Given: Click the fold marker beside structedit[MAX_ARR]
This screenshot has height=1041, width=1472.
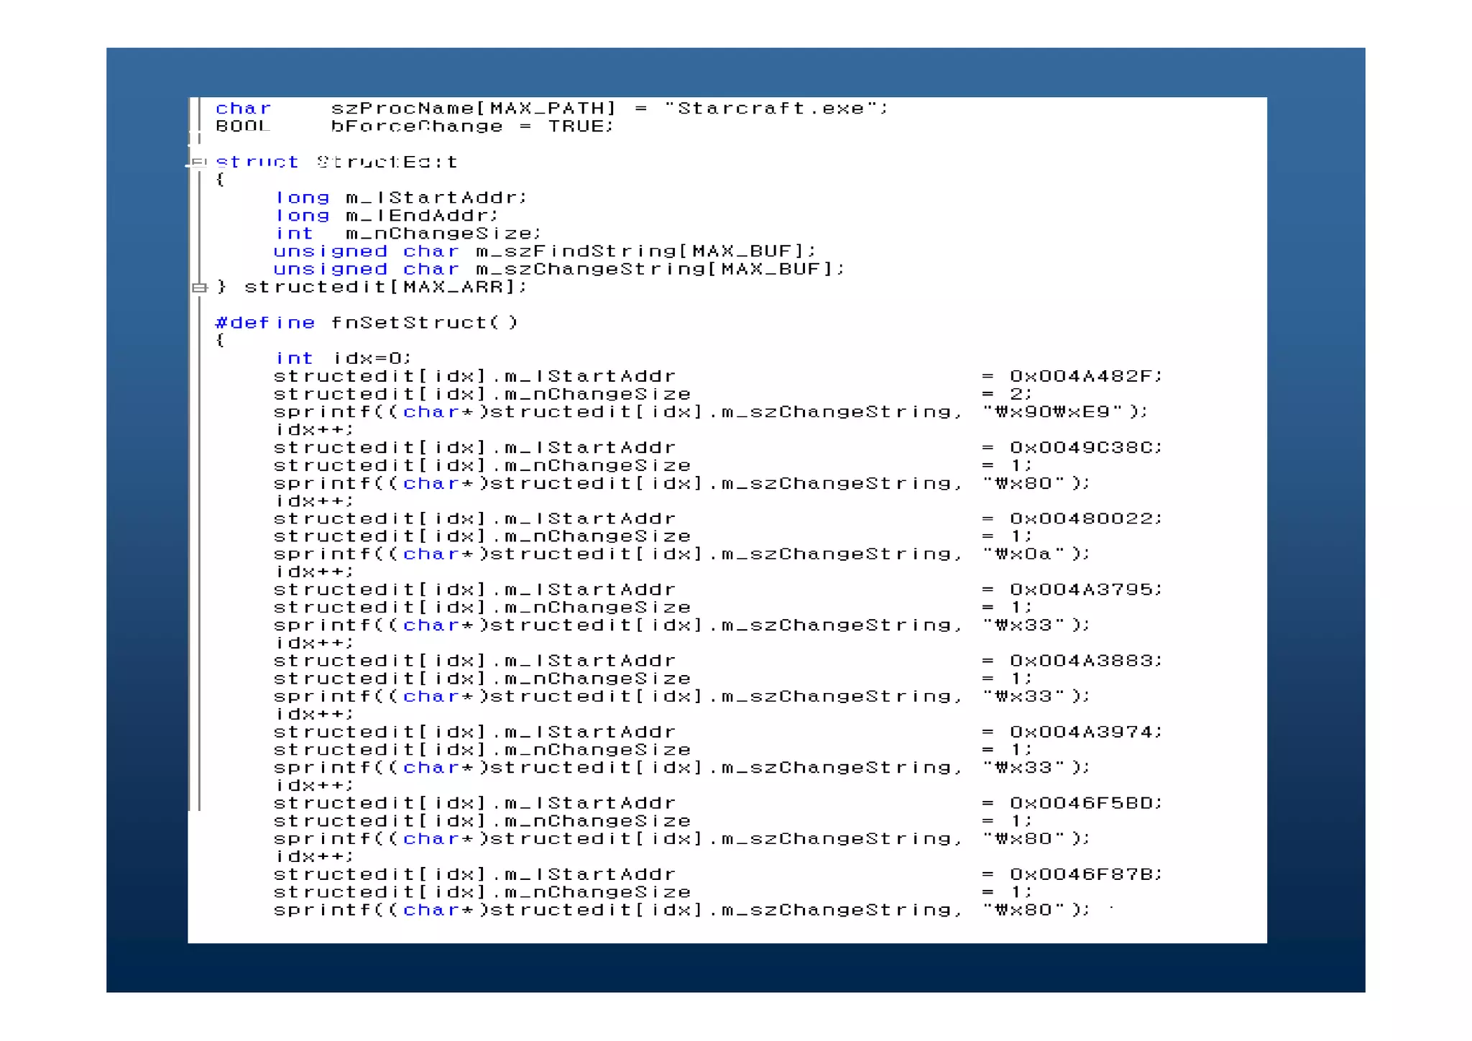Looking at the screenshot, I should pyautogui.click(x=199, y=288).
